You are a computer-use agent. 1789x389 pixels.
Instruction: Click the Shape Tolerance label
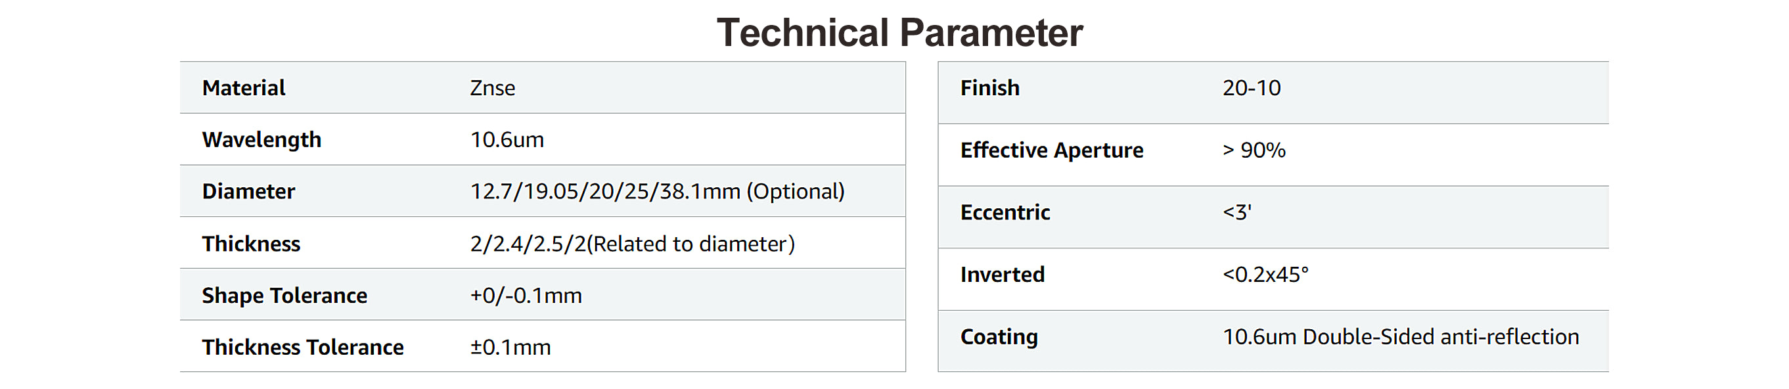284,296
